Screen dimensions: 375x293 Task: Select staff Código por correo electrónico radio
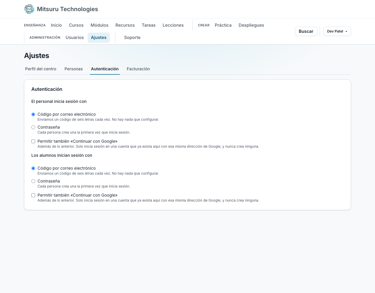pyautogui.click(x=33, y=114)
